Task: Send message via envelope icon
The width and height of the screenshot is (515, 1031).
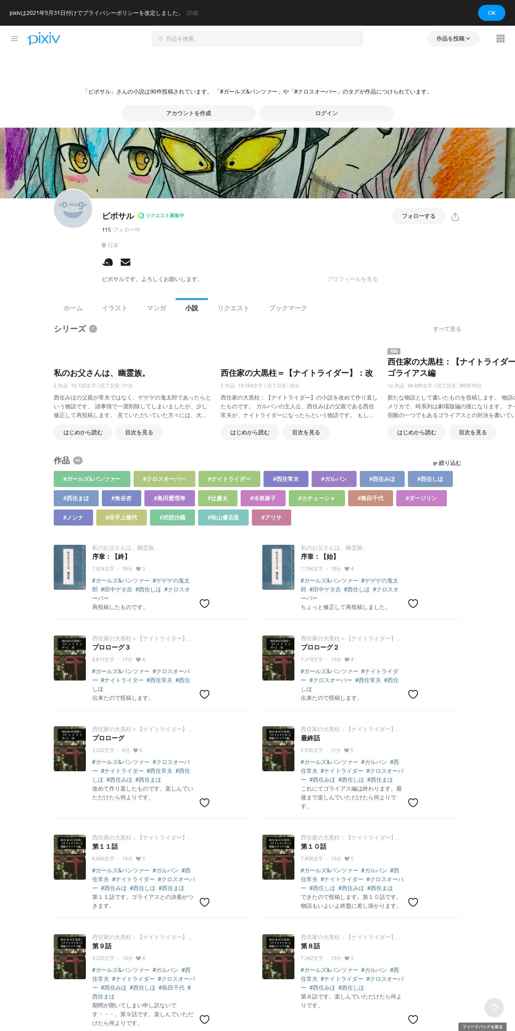Action: pyautogui.click(x=126, y=262)
